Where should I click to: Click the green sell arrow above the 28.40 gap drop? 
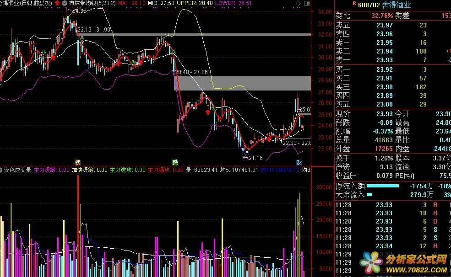click(174, 53)
